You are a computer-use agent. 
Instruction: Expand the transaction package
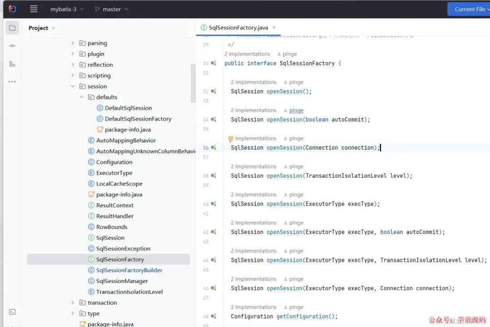(73, 303)
